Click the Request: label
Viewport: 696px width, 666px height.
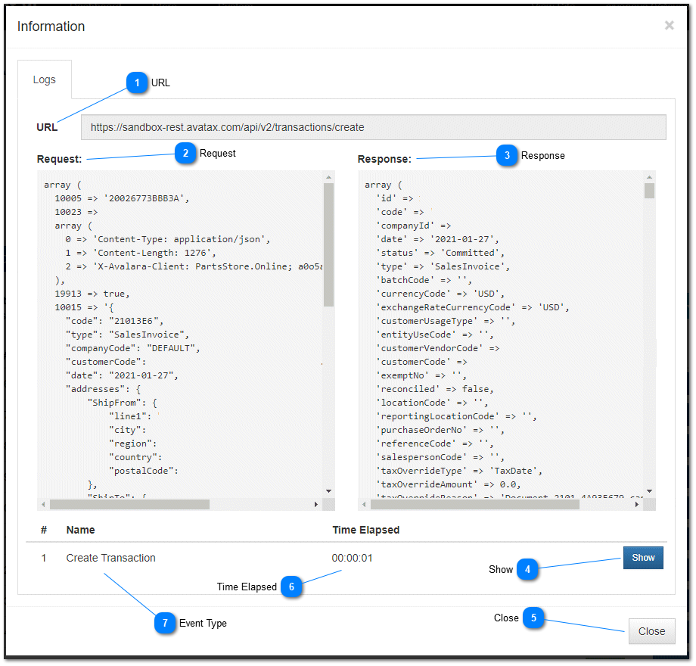coord(60,159)
